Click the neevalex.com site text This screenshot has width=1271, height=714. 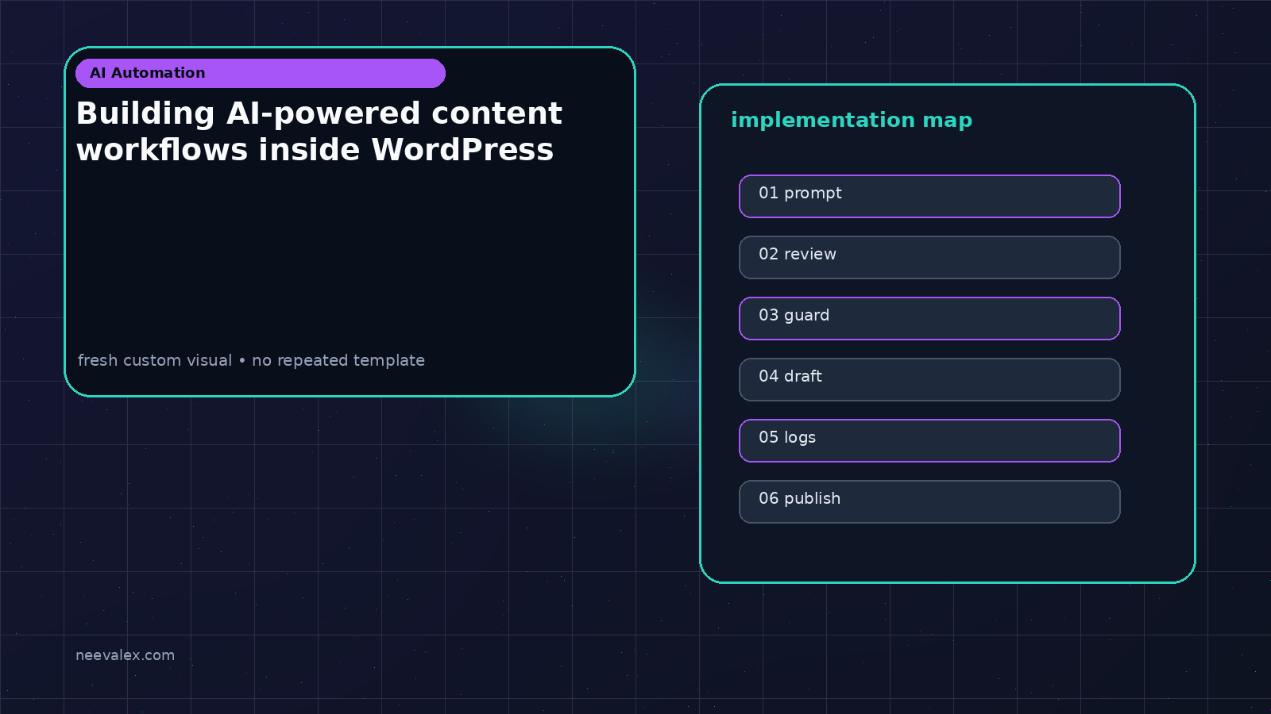125,655
